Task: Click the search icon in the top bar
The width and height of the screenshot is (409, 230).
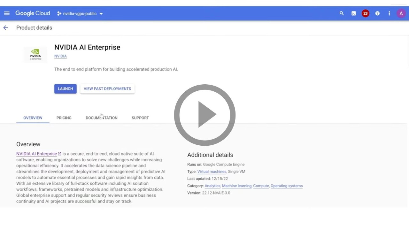Action: click(342, 13)
